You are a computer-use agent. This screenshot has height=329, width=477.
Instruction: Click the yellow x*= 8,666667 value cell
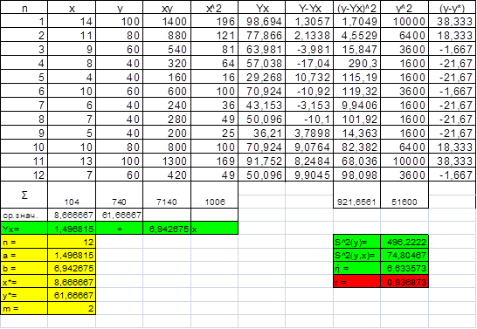72,282
